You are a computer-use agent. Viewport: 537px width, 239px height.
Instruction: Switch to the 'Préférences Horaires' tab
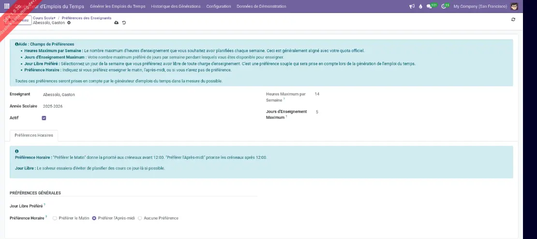pyautogui.click(x=34, y=136)
